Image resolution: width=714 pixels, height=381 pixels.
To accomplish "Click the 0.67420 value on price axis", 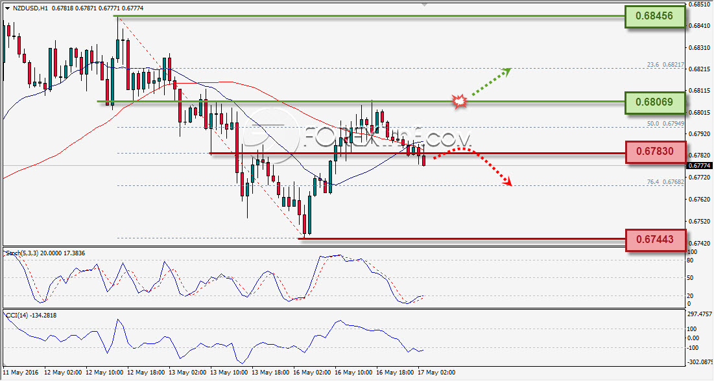I will (699, 243).
